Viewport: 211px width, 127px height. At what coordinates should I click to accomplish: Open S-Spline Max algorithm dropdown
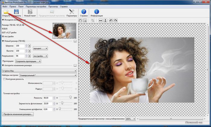click(x=40, y=71)
